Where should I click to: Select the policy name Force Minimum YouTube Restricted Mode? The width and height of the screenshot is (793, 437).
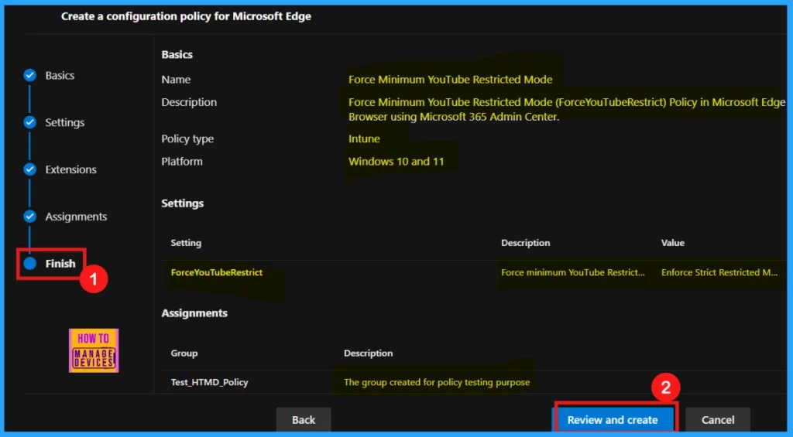tap(450, 80)
